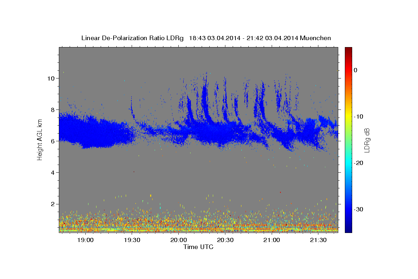Click the '19:30' time tick label

click(132, 240)
